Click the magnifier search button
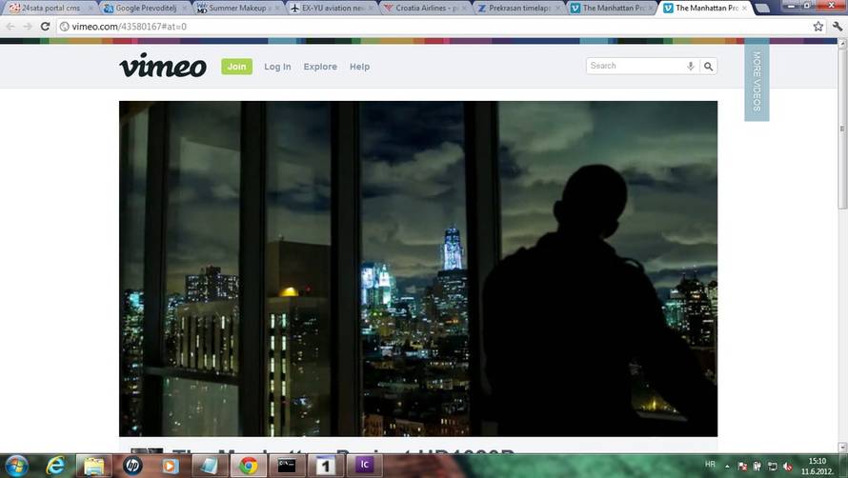 [x=709, y=66]
